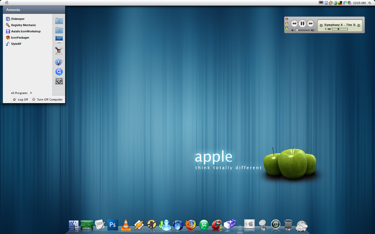
Task: Open the yellow running-figure icon in dock
Action: click(152, 225)
